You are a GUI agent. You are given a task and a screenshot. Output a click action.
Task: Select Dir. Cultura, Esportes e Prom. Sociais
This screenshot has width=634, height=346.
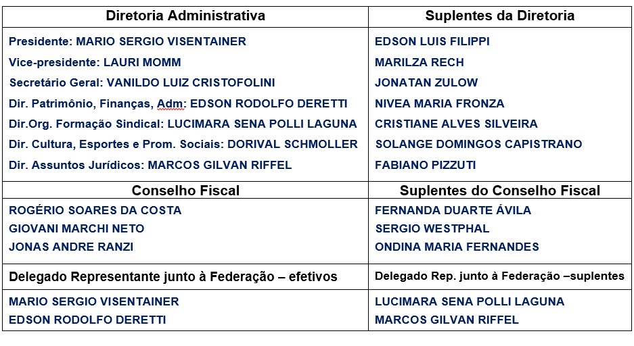point(183,144)
